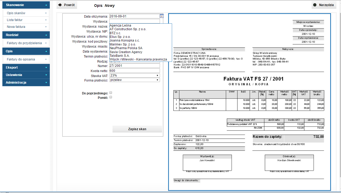Open calendar icon beside Data otrzymania

point(162,16)
